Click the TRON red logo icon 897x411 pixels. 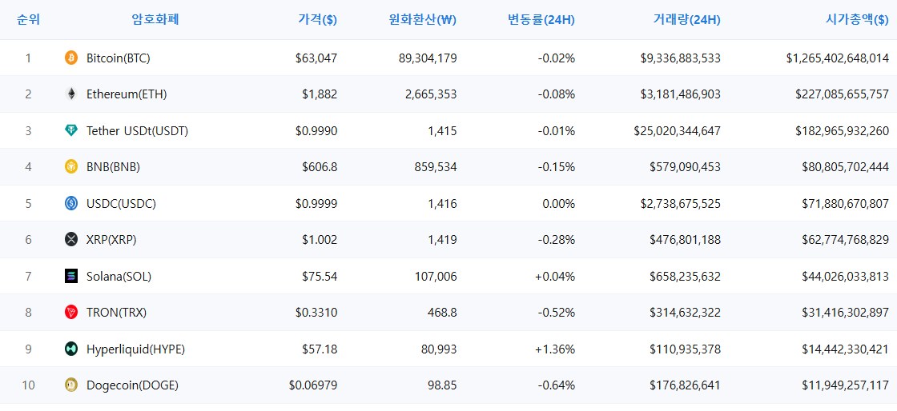click(71, 312)
